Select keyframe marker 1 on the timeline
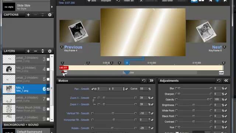Viewport: 236px width, 133px height. click(x=62, y=63)
